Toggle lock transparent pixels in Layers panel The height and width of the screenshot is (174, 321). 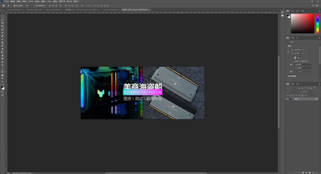pyautogui.click(x=292, y=95)
